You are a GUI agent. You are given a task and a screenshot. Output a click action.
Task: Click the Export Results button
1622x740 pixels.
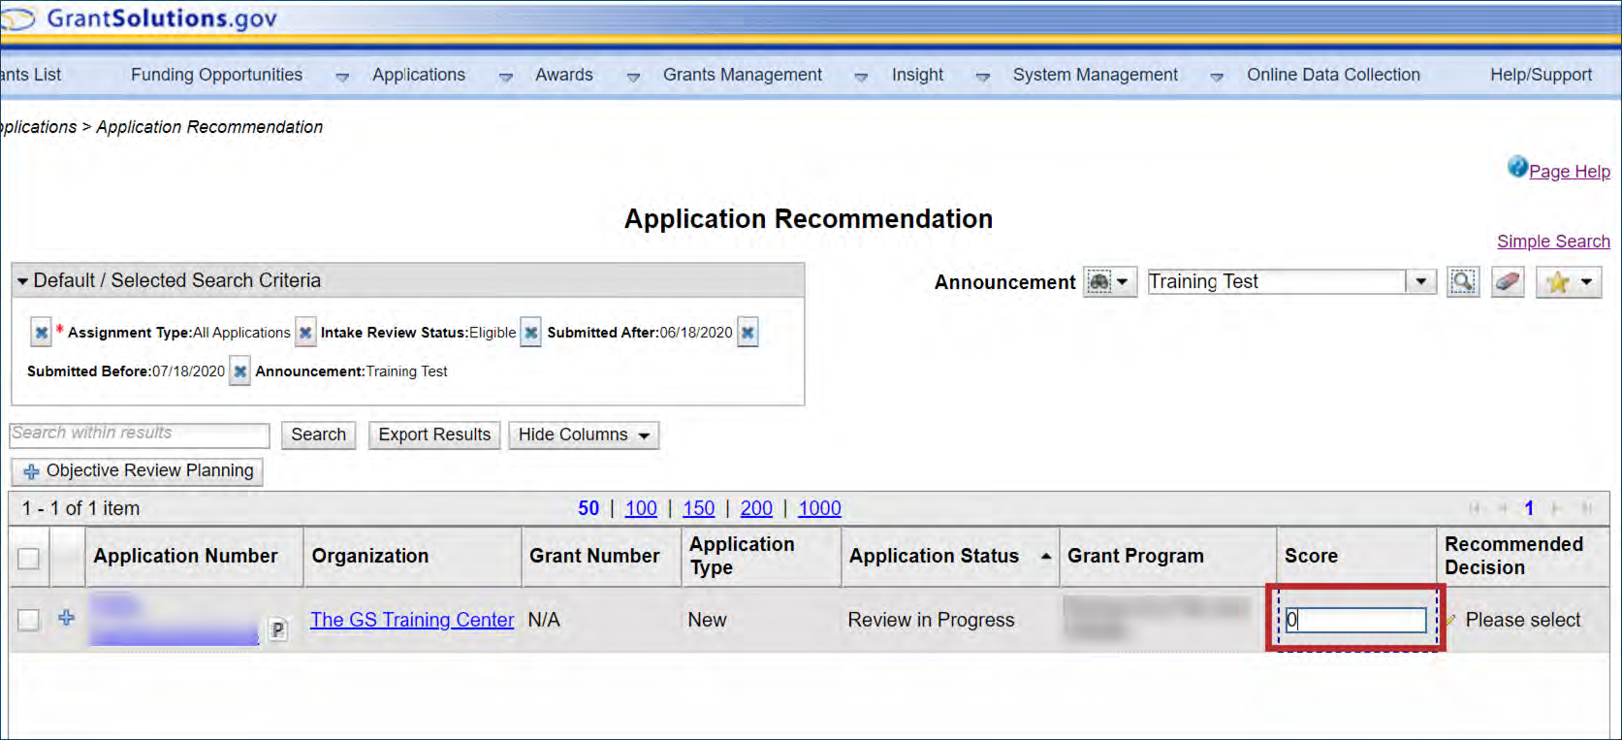[434, 435]
